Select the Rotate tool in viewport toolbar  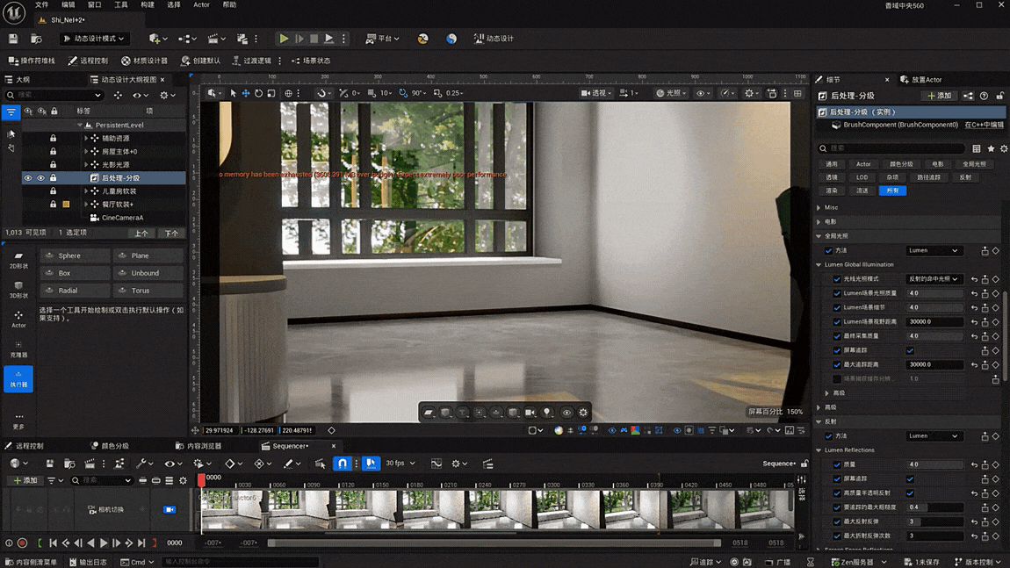tap(258, 93)
